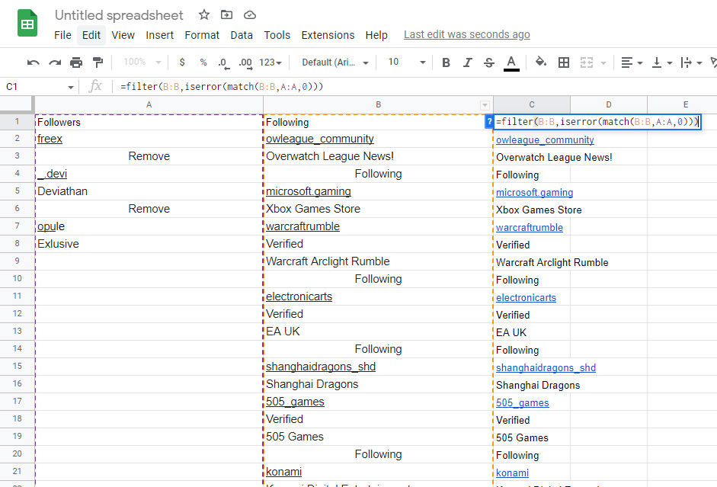Toggle strikethrough formatting
The width and height of the screenshot is (717, 487).
pyautogui.click(x=489, y=62)
